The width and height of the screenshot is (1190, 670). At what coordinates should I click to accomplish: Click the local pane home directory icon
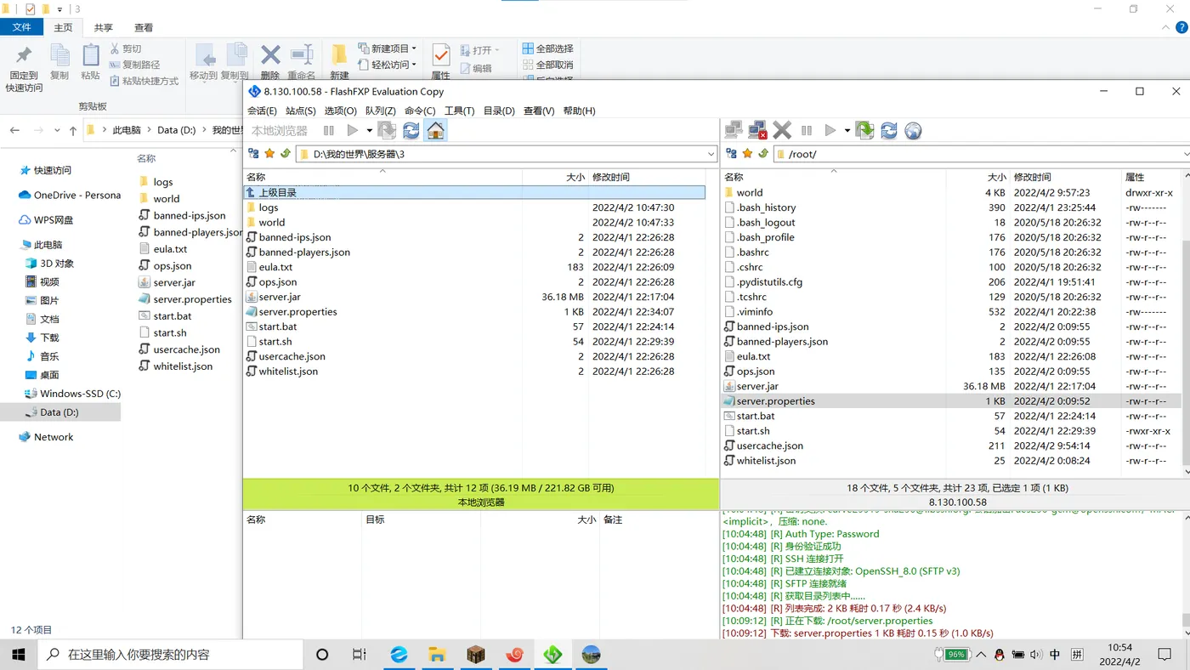pyautogui.click(x=435, y=130)
